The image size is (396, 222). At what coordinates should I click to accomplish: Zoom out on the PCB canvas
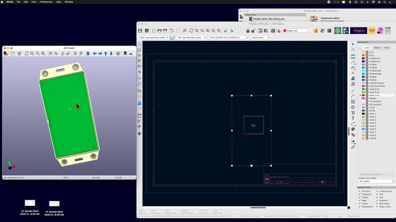point(202,31)
